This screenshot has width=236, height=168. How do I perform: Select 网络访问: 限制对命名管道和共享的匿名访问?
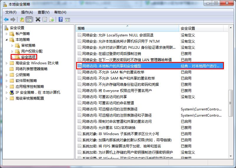(117, 121)
